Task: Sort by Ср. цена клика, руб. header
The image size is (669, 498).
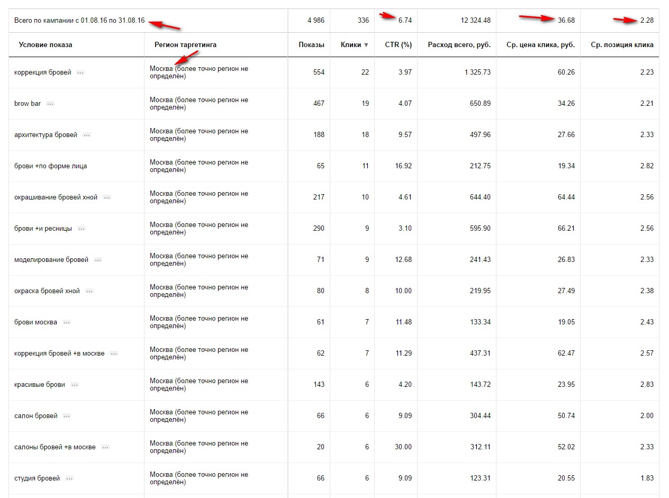Action: [540, 45]
